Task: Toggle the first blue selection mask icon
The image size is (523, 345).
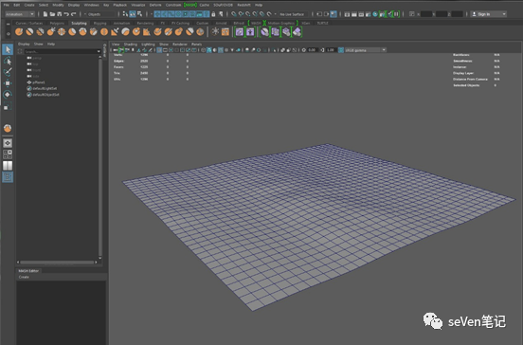Action: (x=157, y=14)
